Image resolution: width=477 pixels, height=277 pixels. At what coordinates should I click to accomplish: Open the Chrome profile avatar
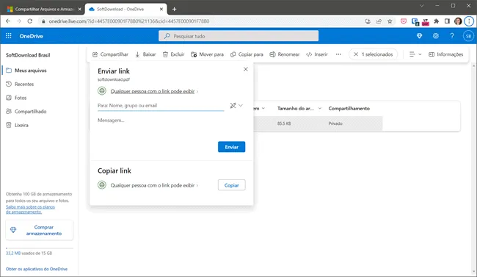pos(458,21)
